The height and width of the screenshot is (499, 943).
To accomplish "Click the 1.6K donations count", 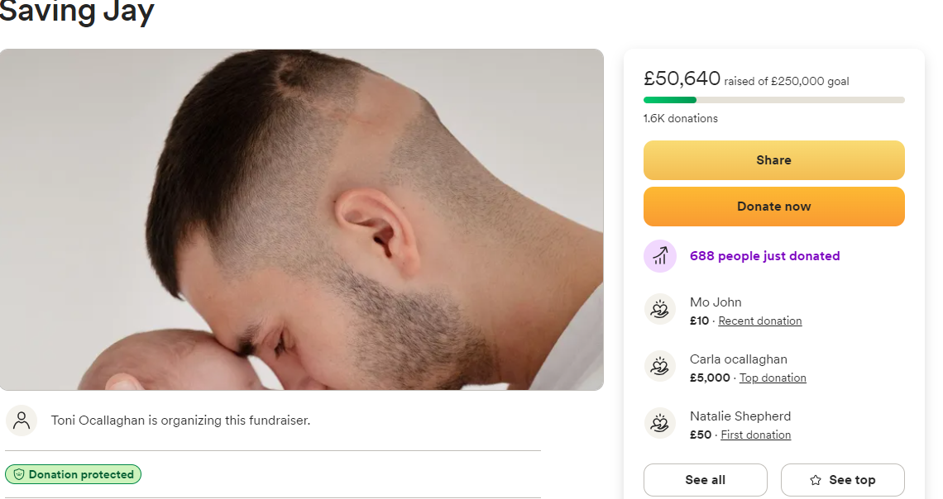I will (x=680, y=118).
